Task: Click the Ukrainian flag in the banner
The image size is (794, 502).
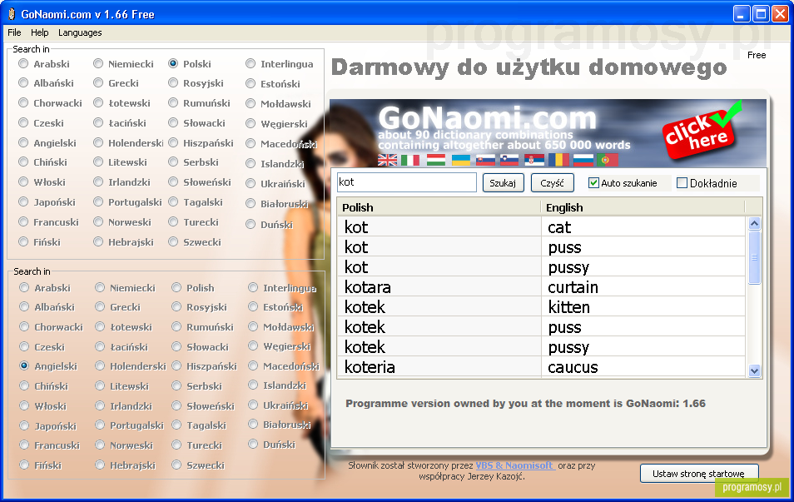Action: (x=461, y=161)
